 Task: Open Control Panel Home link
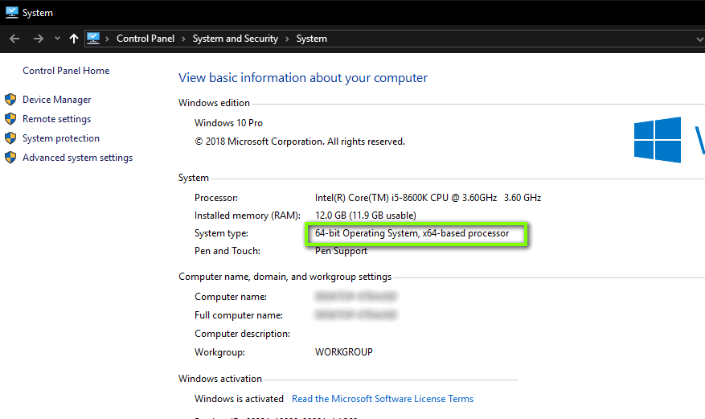[x=66, y=71]
